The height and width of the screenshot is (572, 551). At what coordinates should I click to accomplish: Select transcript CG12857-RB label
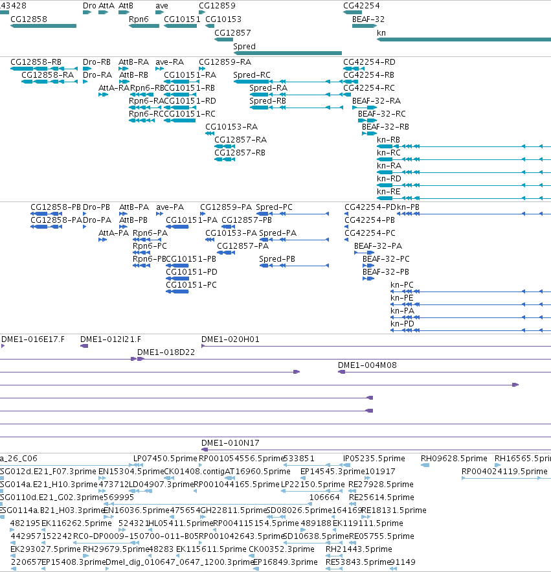click(240, 153)
